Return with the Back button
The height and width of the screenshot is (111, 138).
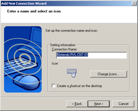pyautogui.click(x=77, y=104)
